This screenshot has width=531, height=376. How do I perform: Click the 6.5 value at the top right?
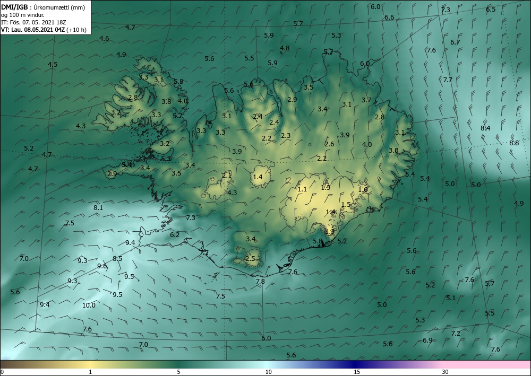(491, 10)
